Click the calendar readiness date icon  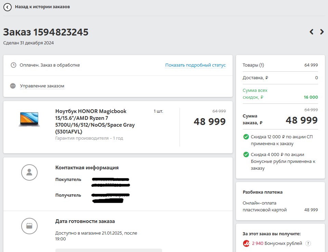click(29, 226)
